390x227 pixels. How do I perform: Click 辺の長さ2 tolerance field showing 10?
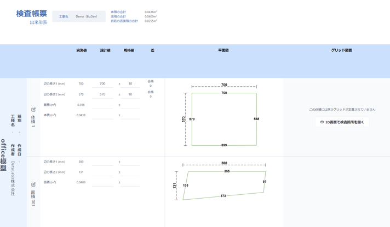click(x=130, y=94)
